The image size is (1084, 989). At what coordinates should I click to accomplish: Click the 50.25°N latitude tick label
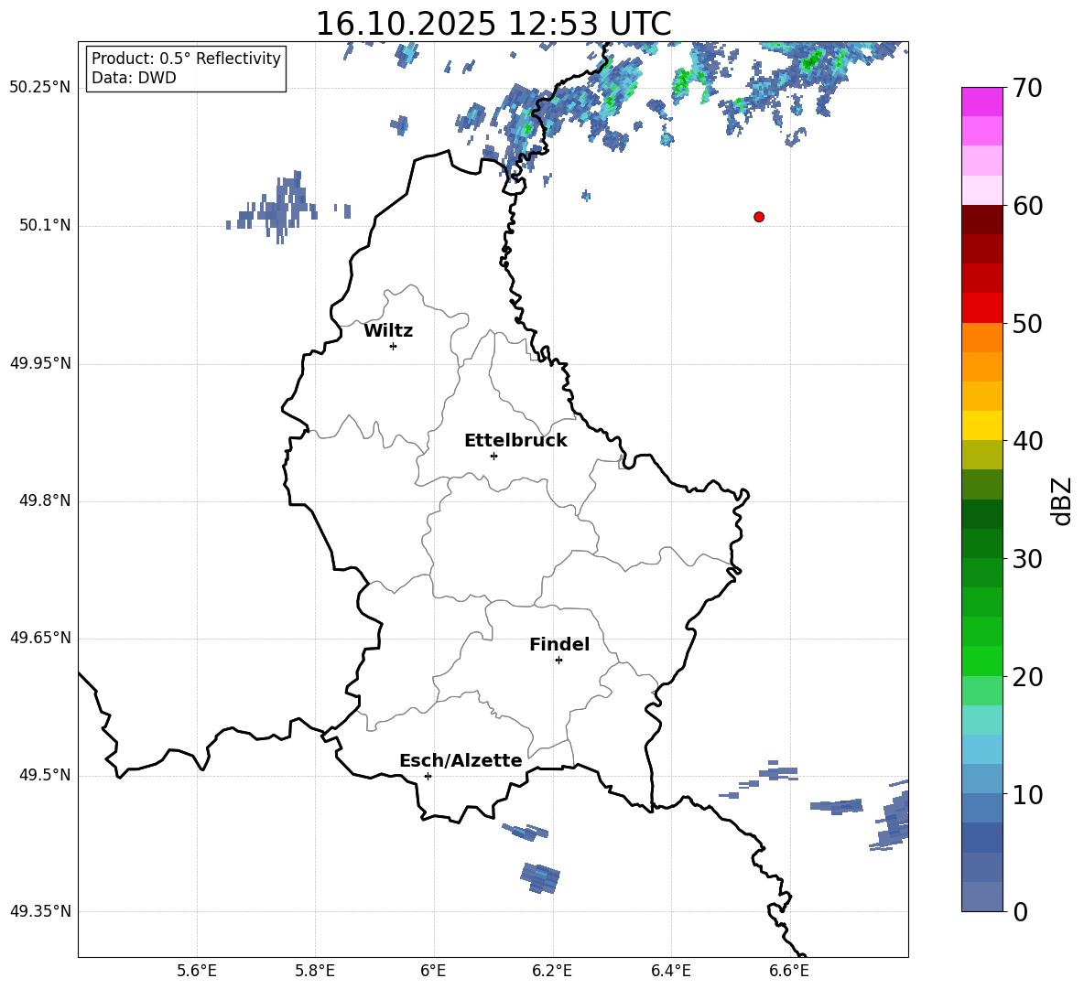tap(40, 88)
